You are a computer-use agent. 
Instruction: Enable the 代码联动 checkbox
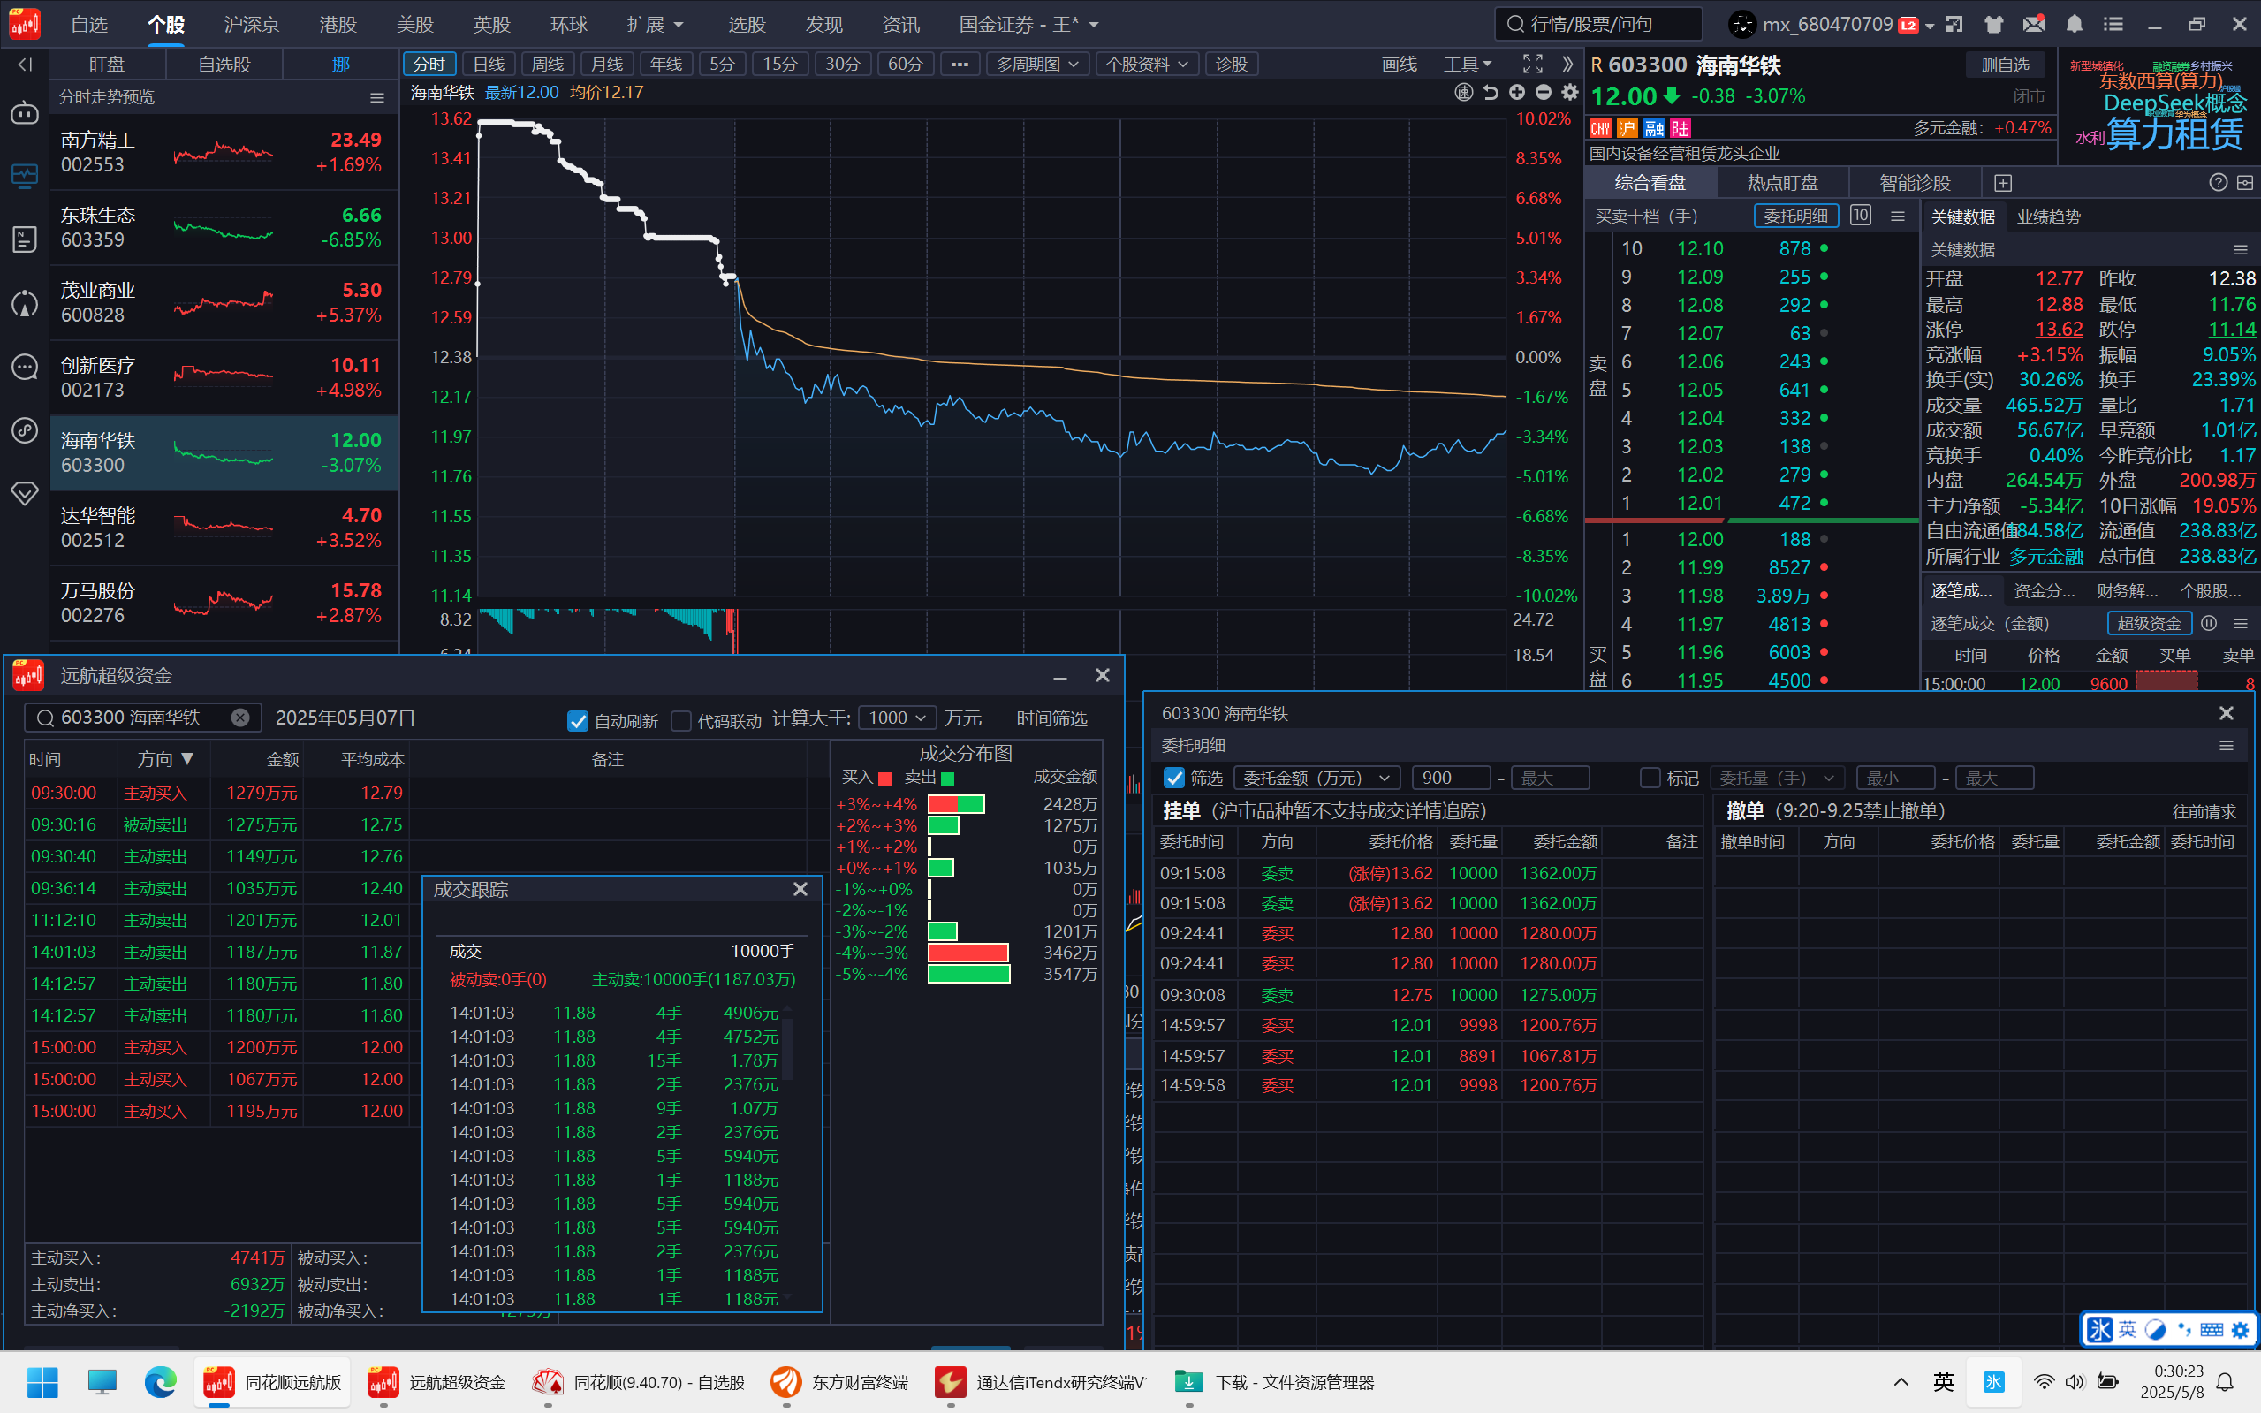(x=681, y=721)
